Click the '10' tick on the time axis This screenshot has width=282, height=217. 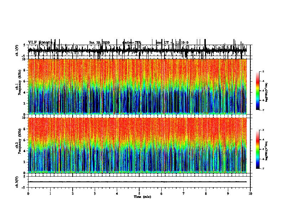[250, 194]
